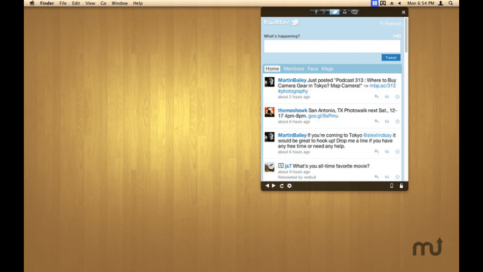Retweet thomashawk's Photowalk tweet
The width and height of the screenshot is (483, 272).
coord(387,122)
